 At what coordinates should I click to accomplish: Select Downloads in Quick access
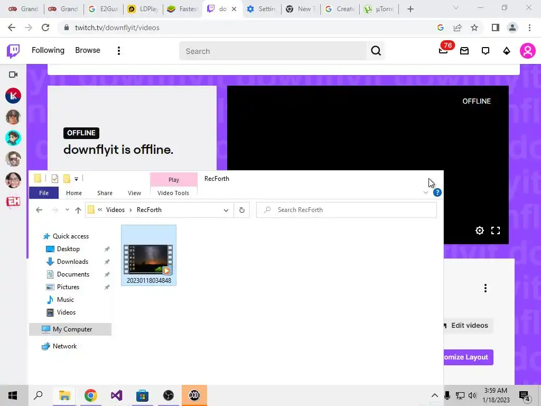click(72, 262)
